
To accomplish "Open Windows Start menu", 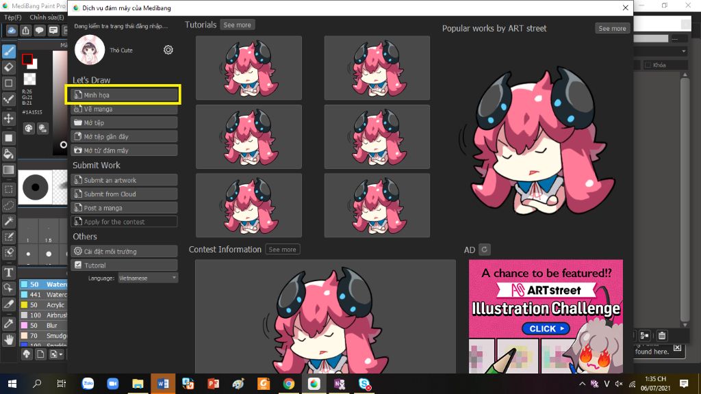I will 12,384.
